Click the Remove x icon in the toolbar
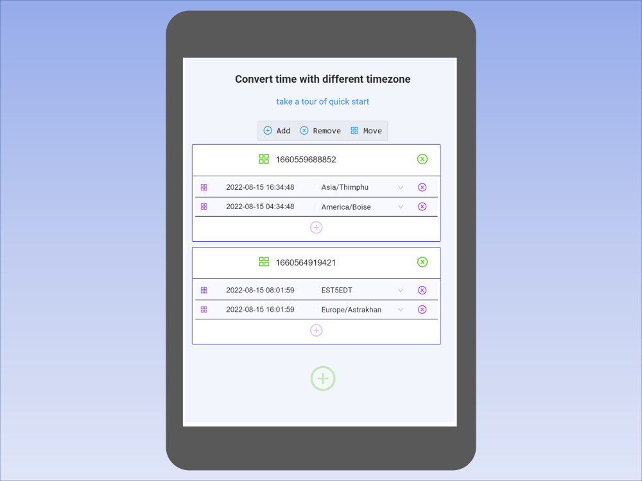Screen dimensions: 642x481 click(x=304, y=130)
